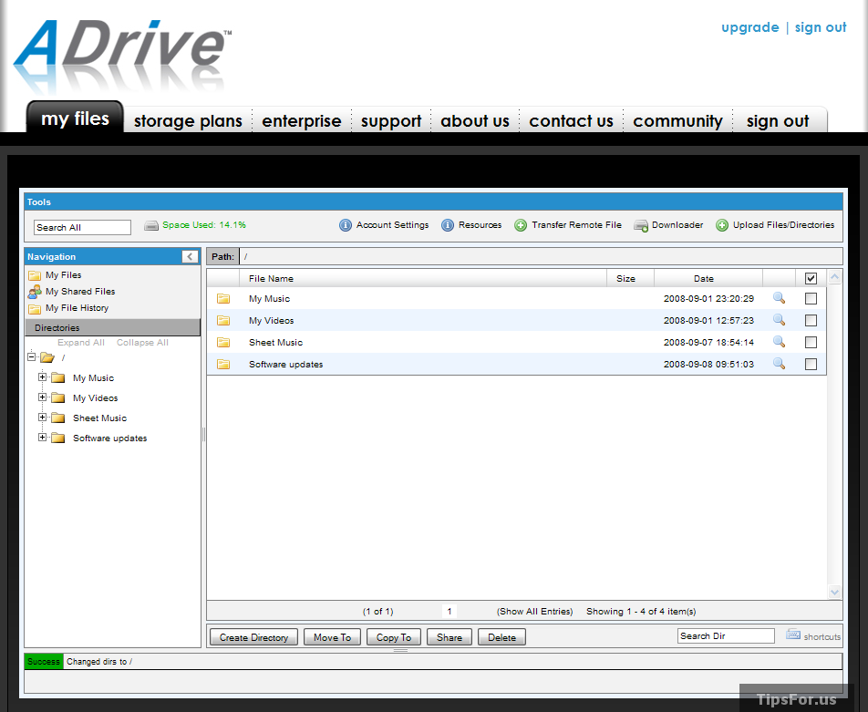Click the magnifier icon in the Sheet Music row

coord(779,342)
